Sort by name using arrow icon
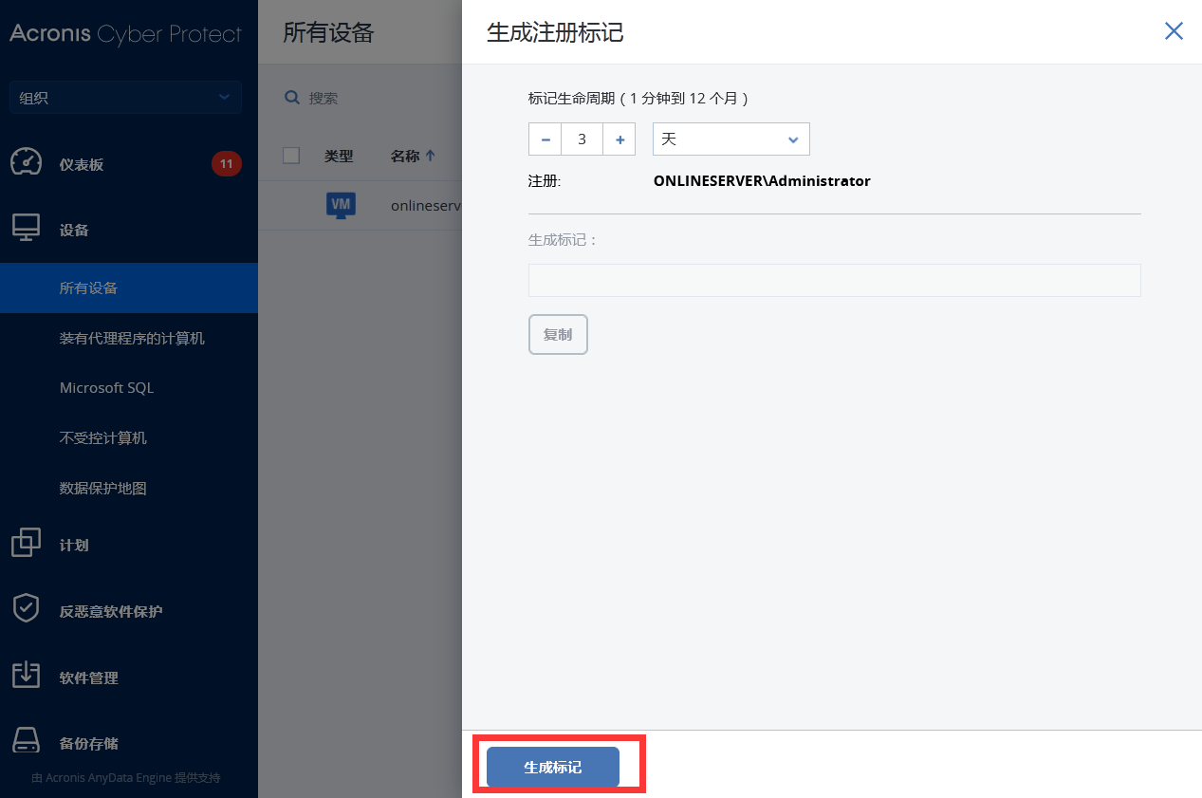Image resolution: width=1202 pixels, height=798 pixels. (431, 156)
